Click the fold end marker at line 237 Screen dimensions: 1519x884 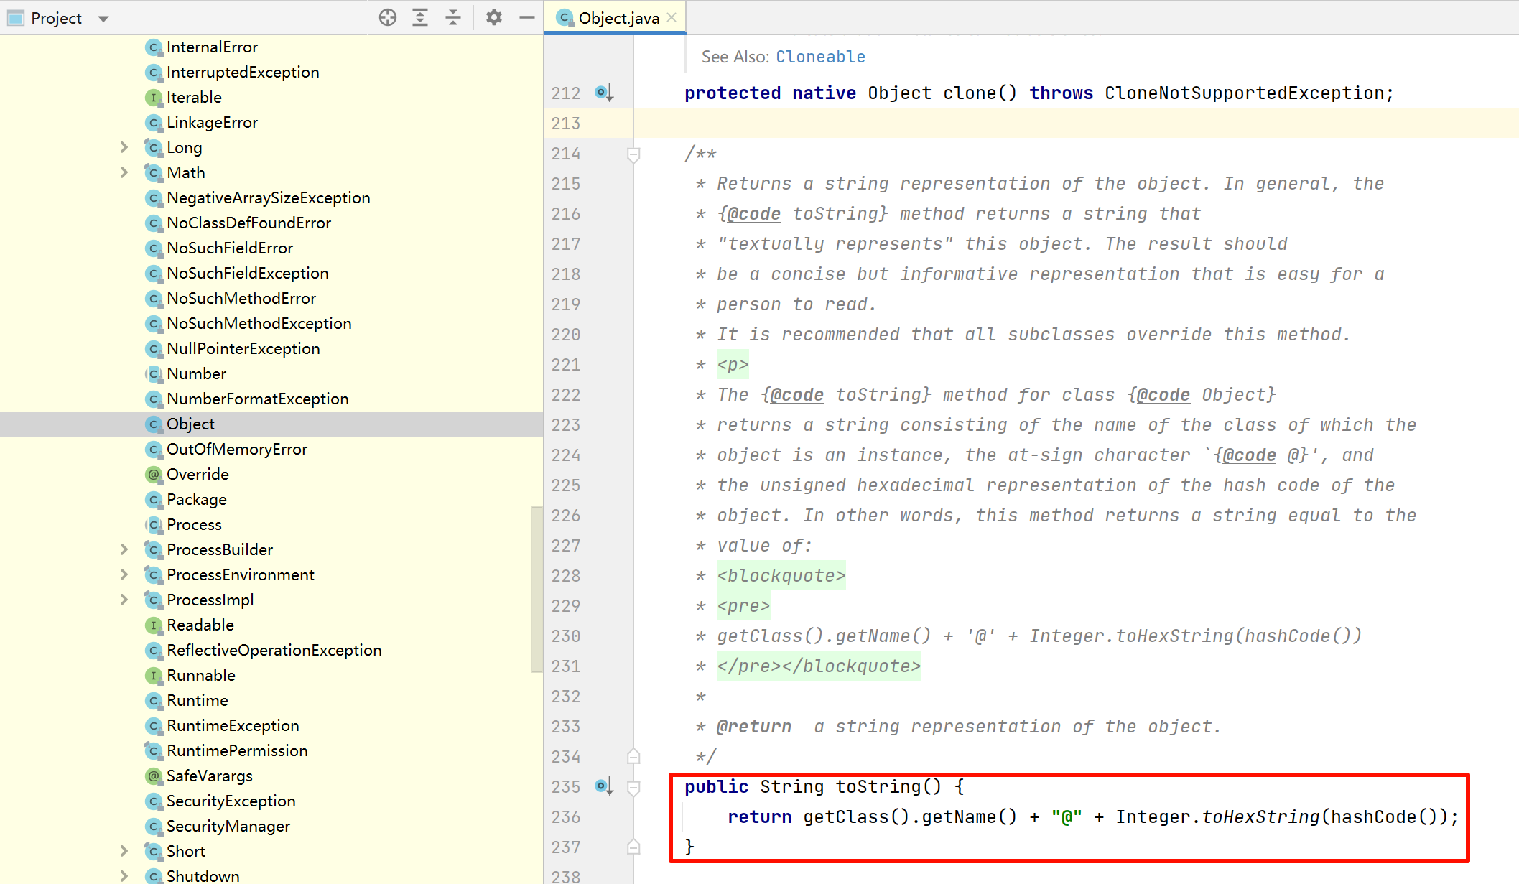pyautogui.click(x=633, y=847)
